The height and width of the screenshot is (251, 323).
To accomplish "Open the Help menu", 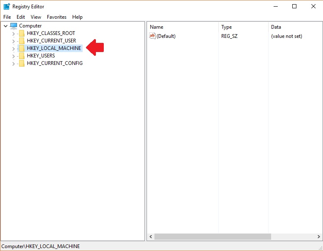I will tap(77, 17).
